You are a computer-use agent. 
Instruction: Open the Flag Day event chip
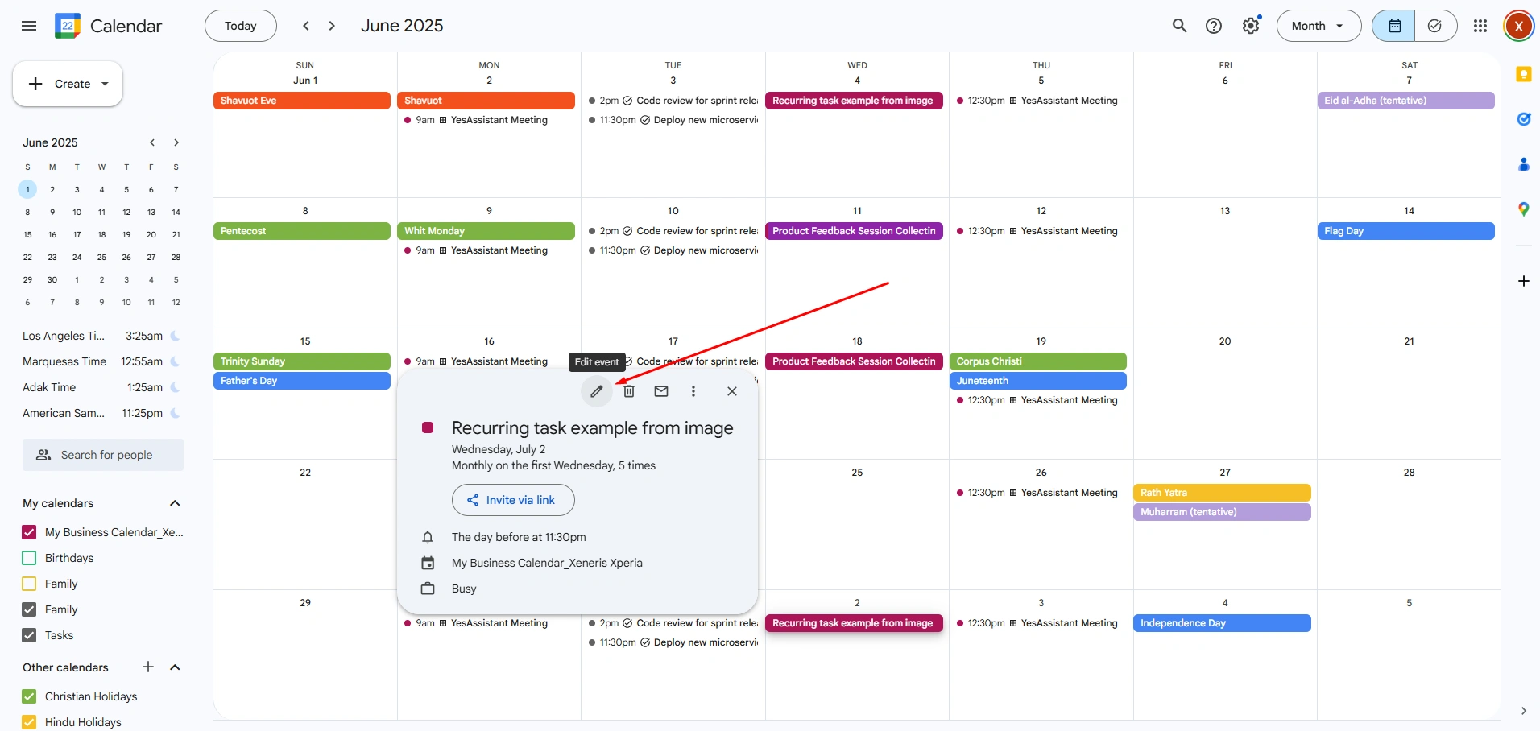point(1405,231)
